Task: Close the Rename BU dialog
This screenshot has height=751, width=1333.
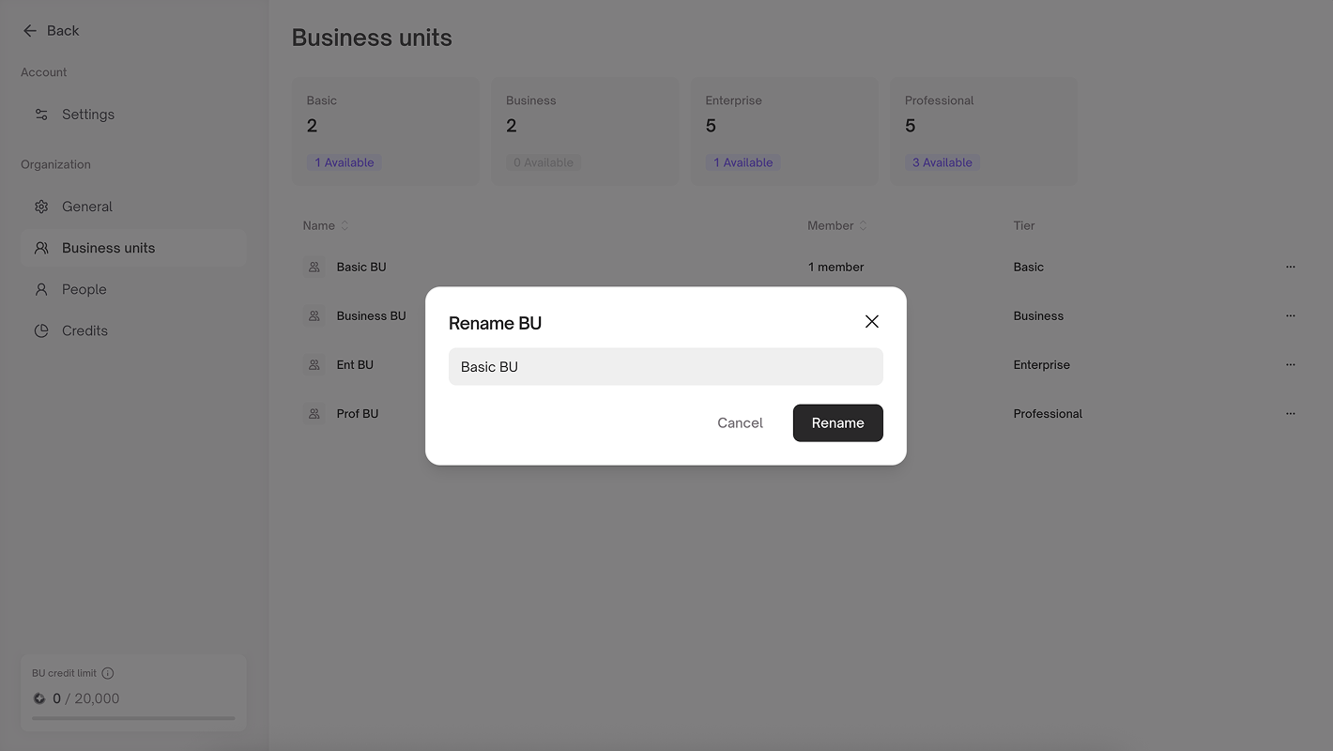Action: tap(871, 322)
